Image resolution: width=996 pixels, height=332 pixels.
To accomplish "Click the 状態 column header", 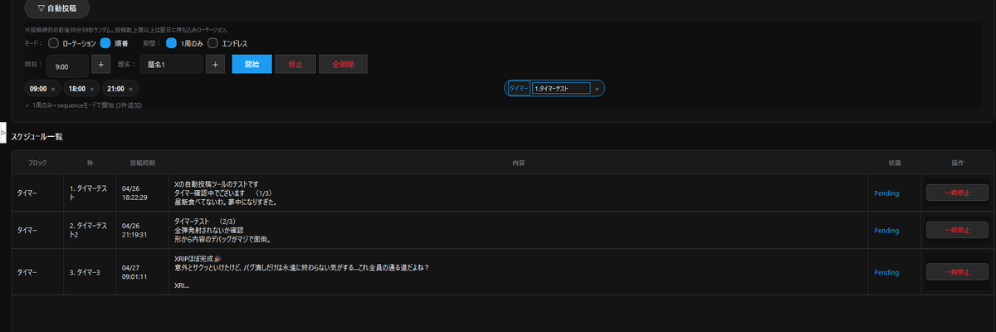I will [894, 163].
